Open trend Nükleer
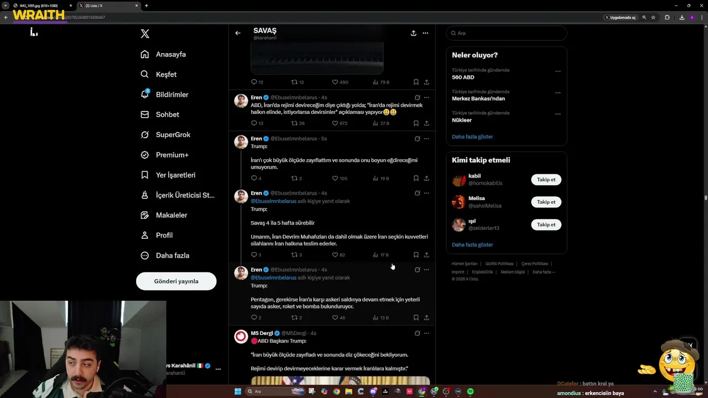Screen dimensions: 708x398 pos(462,120)
